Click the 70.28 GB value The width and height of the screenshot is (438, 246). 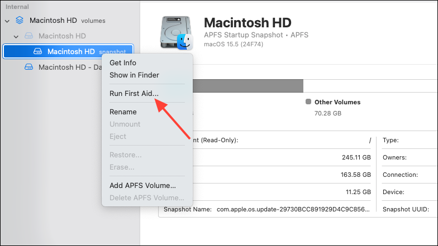(x=328, y=113)
